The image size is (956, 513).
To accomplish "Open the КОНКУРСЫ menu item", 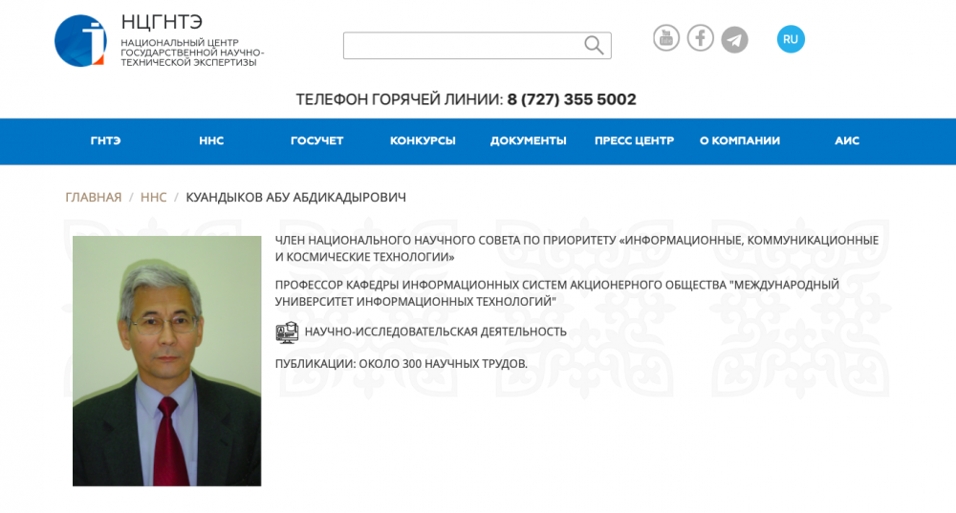I will [423, 140].
